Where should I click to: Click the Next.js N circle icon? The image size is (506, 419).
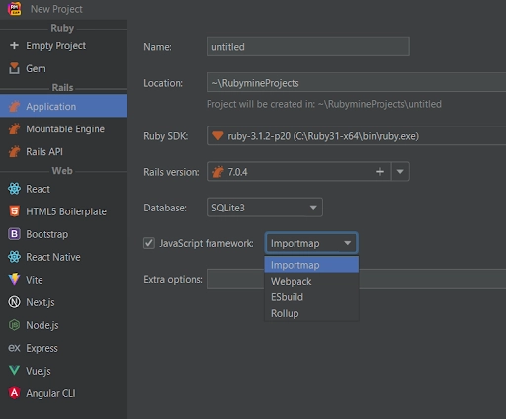[x=14, y=302]
